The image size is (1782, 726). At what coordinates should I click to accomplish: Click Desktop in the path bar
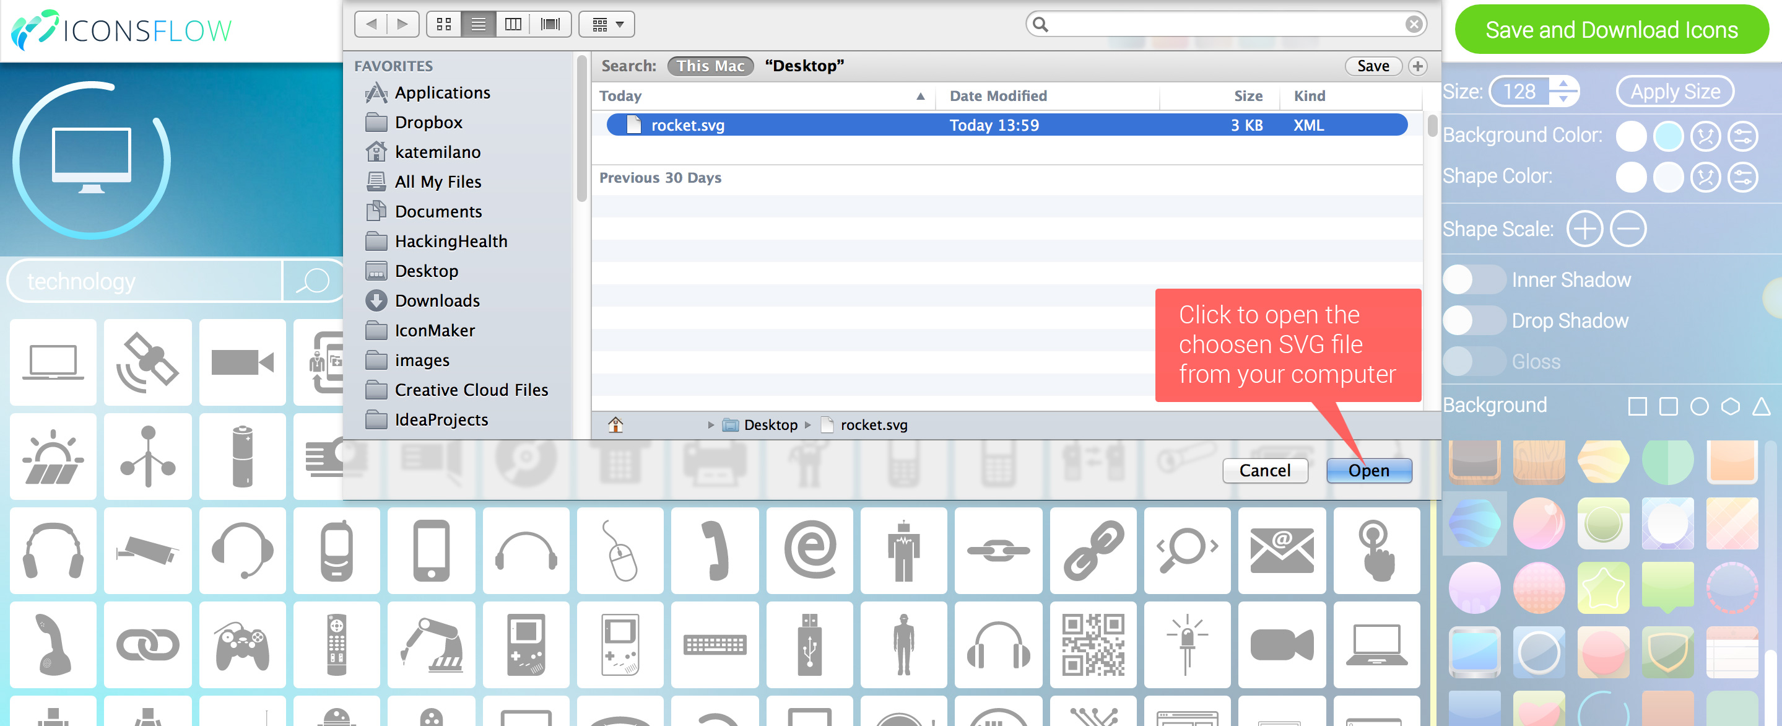pyautogui.click(x=760, y=425)
